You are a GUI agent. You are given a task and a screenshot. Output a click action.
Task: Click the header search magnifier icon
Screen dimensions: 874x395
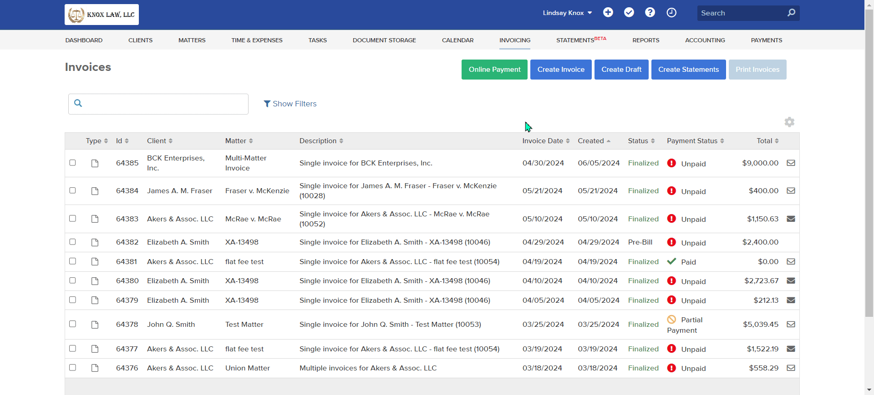(x=792, y=13)
